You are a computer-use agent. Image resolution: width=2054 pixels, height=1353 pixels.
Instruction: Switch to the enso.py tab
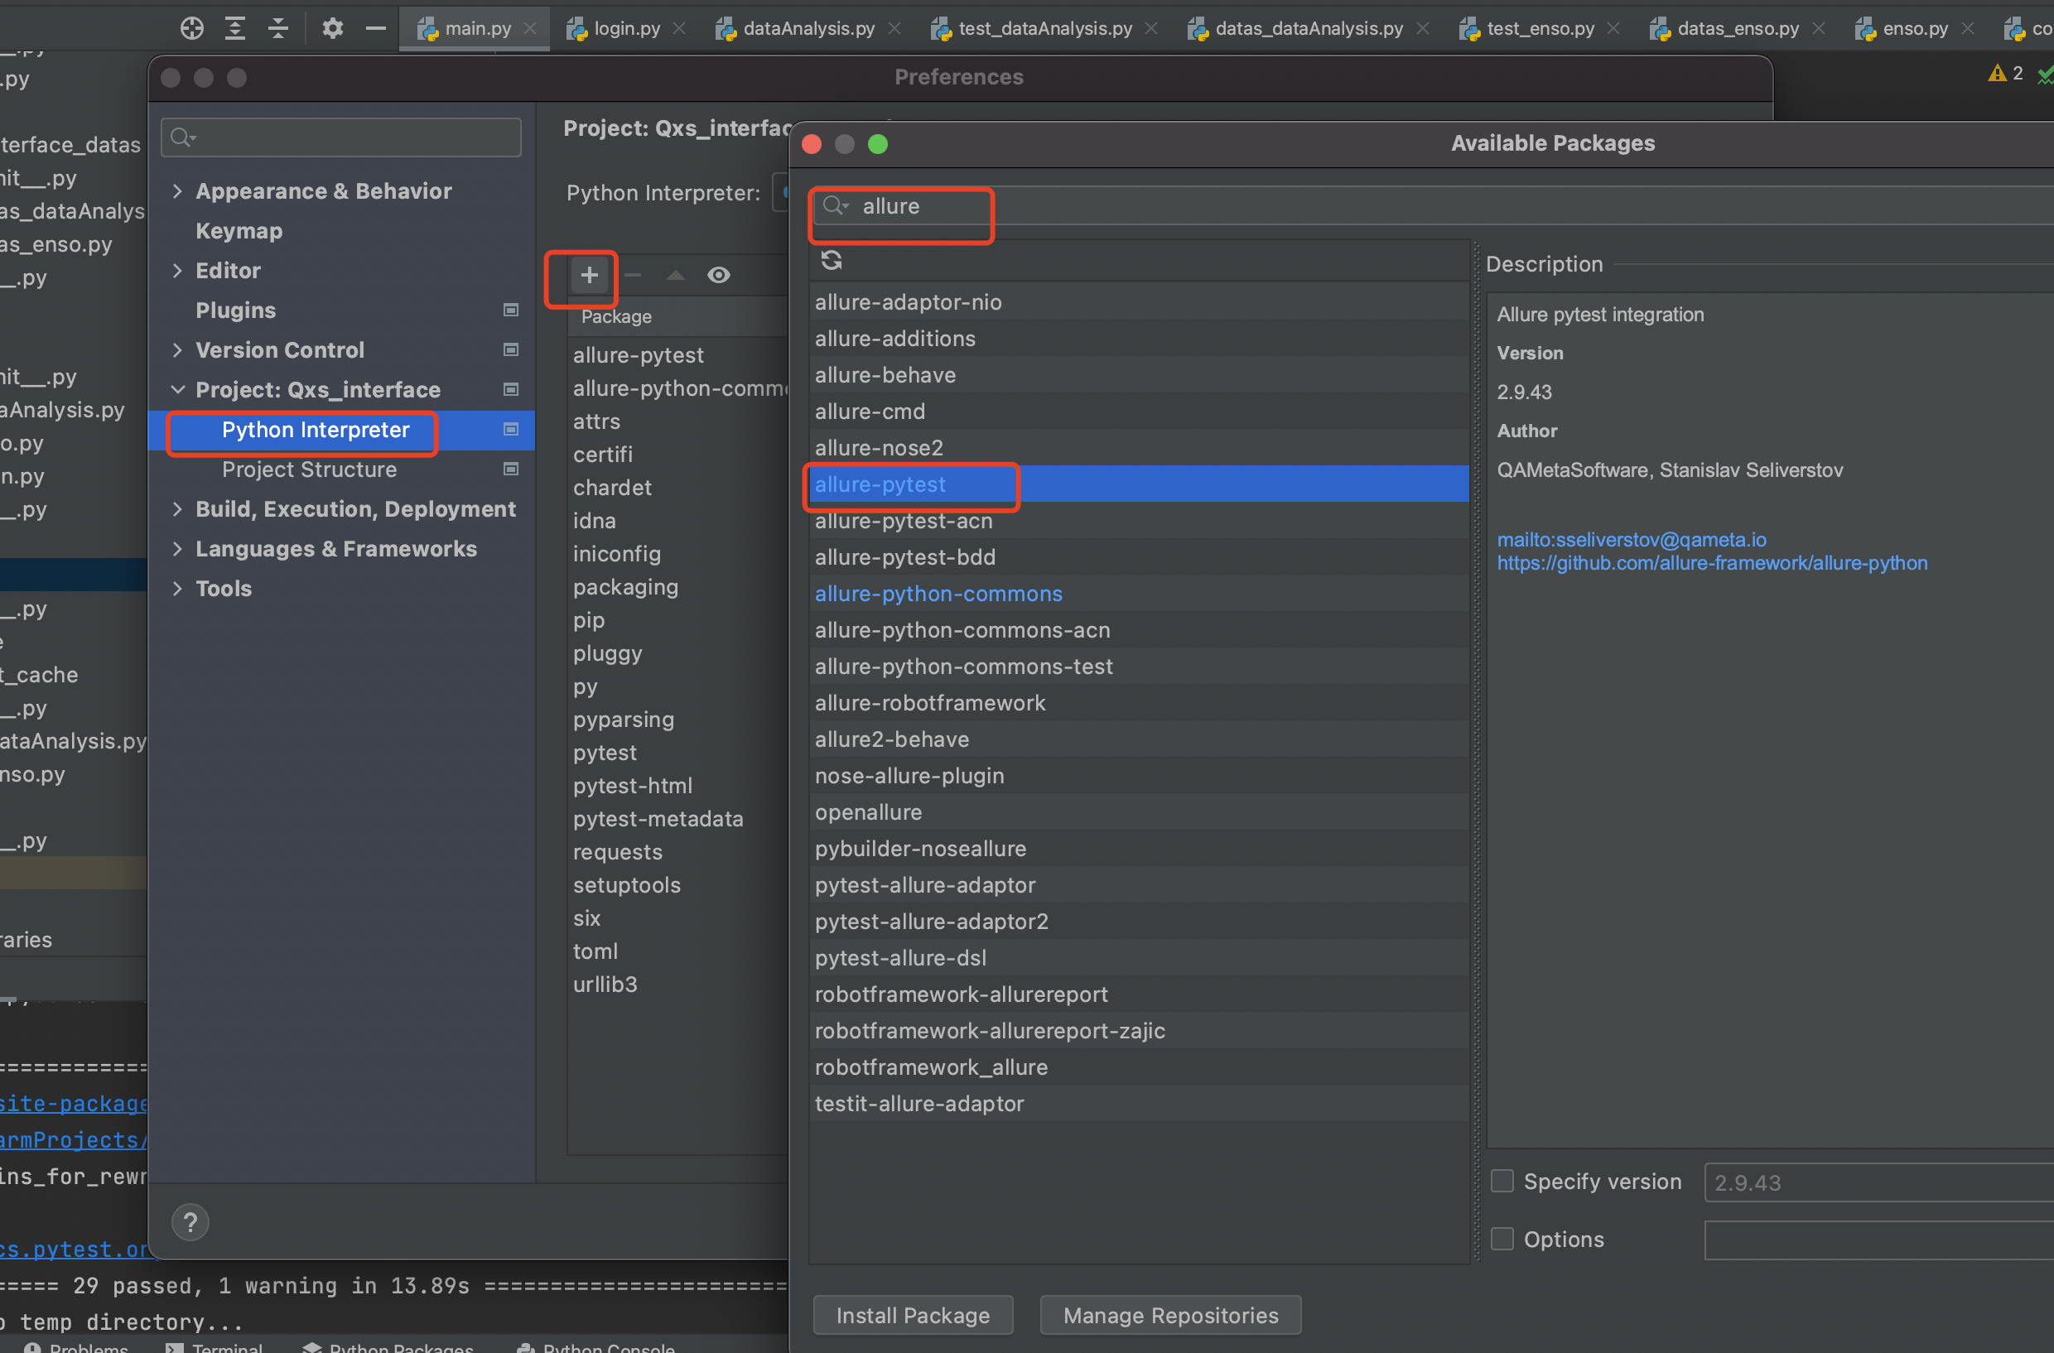coord(1914,28)
